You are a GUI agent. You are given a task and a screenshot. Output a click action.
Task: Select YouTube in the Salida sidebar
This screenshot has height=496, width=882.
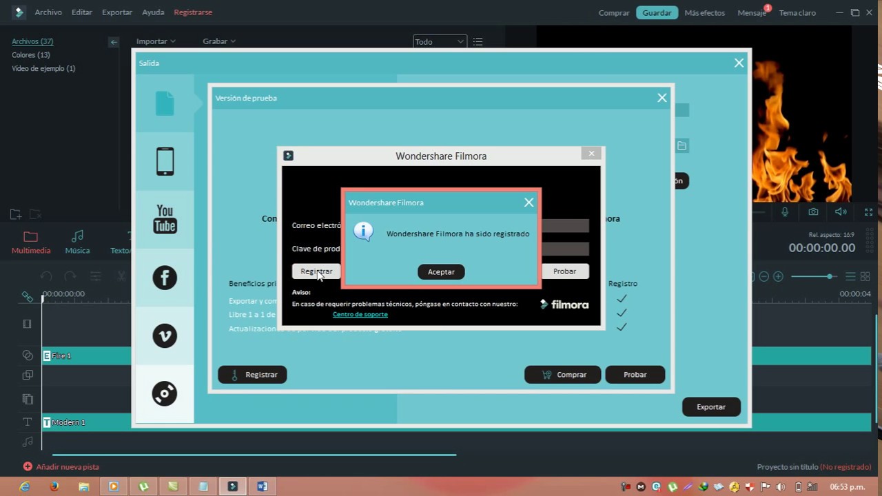click(x=165, y=219)
